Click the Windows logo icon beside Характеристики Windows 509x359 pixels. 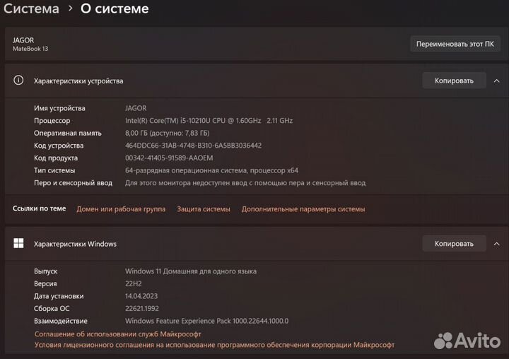(x=18, y=243)
